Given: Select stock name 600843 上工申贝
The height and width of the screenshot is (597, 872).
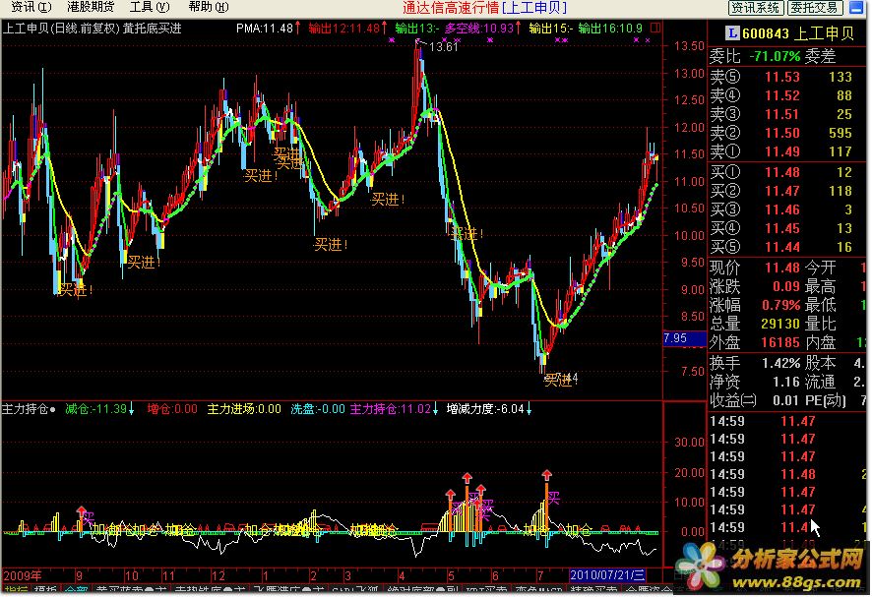Looking at the screenshot, I should [x=798, y=33].
